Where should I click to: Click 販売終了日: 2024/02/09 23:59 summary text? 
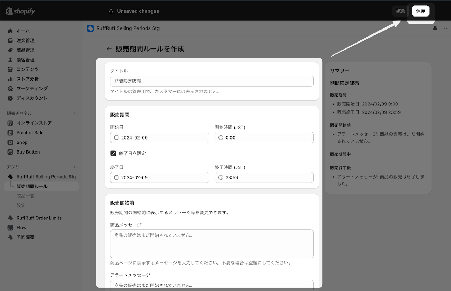pyautogui.click(x=369, y=112)
